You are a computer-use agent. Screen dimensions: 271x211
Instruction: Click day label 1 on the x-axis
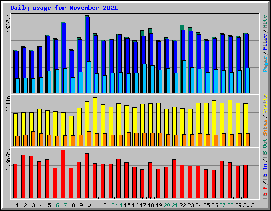17,205
